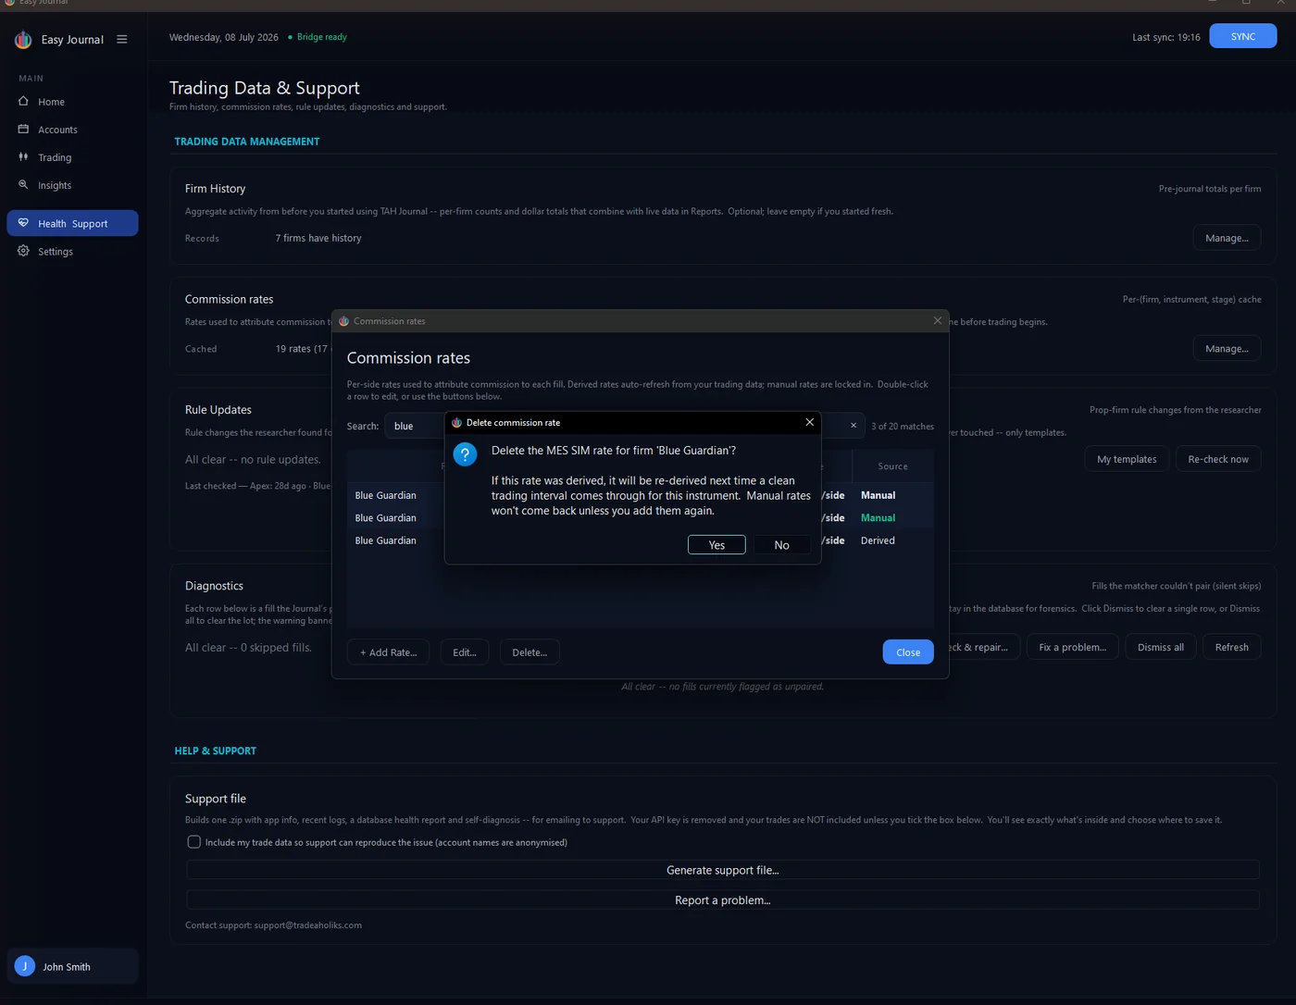Click Commission rates window title icon
Screen dimensions: 1296x1005
coord(343,321)
